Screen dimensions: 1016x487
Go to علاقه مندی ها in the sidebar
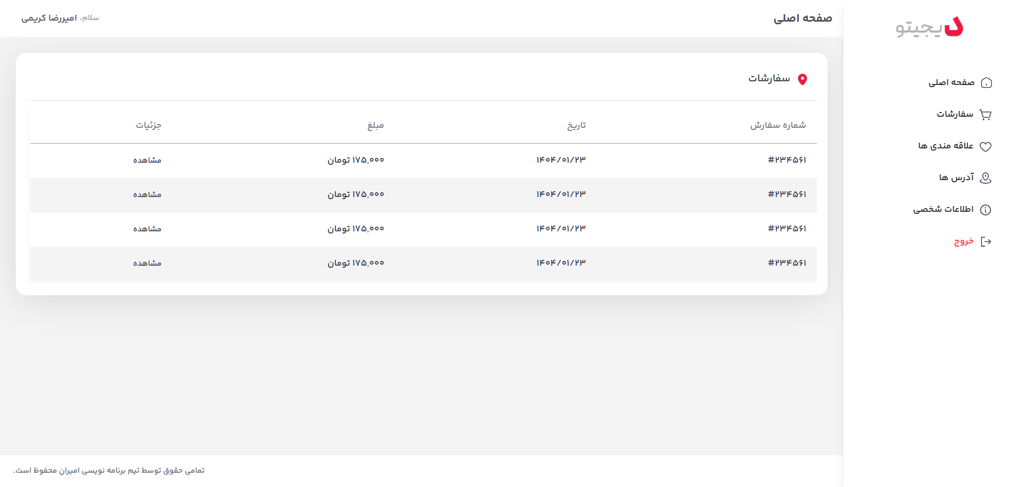(x=946, y=146)
